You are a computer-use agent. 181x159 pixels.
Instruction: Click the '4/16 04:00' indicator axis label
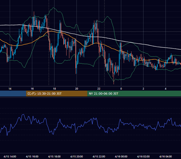[166, 156]
